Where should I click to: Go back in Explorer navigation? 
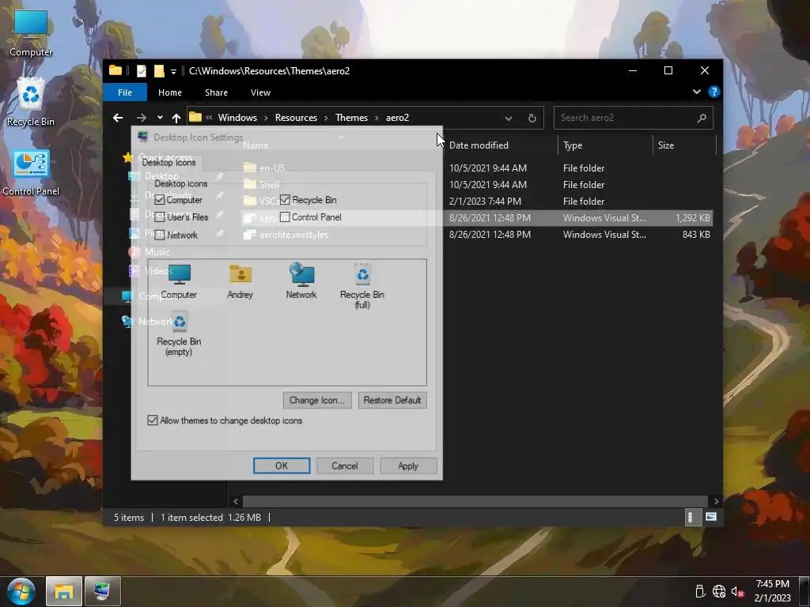[118, 119]
